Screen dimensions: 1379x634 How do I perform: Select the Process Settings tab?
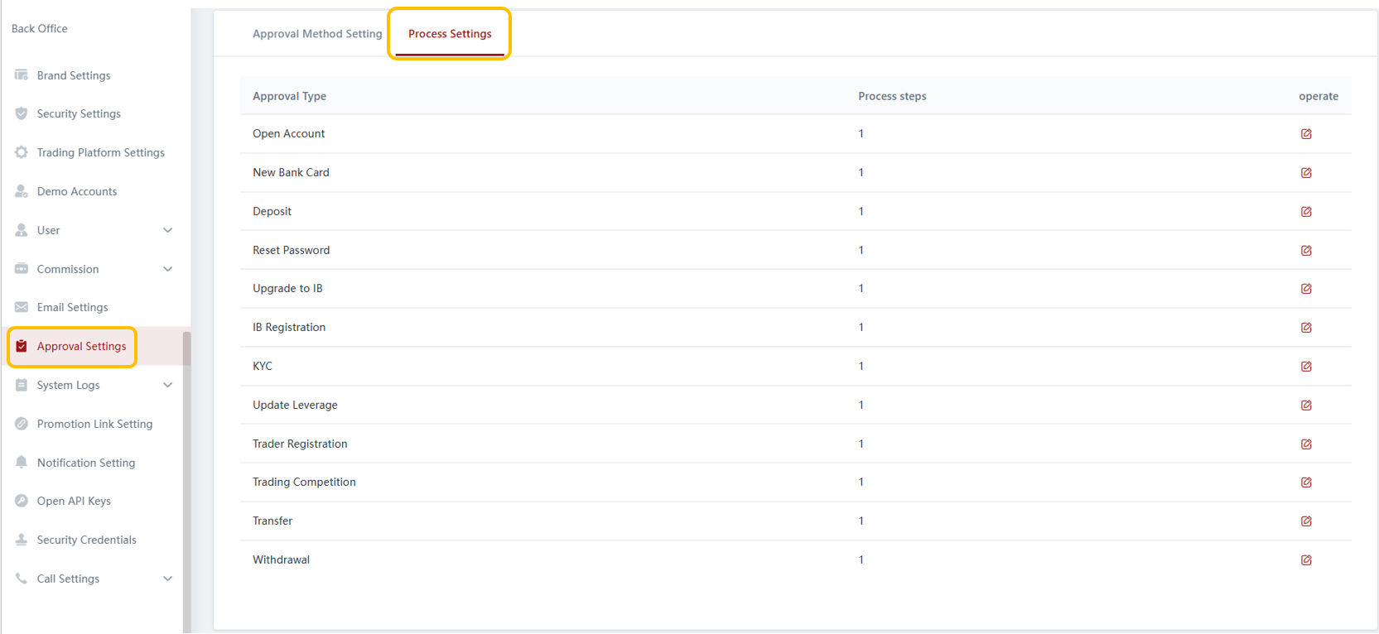click(450, 34)
